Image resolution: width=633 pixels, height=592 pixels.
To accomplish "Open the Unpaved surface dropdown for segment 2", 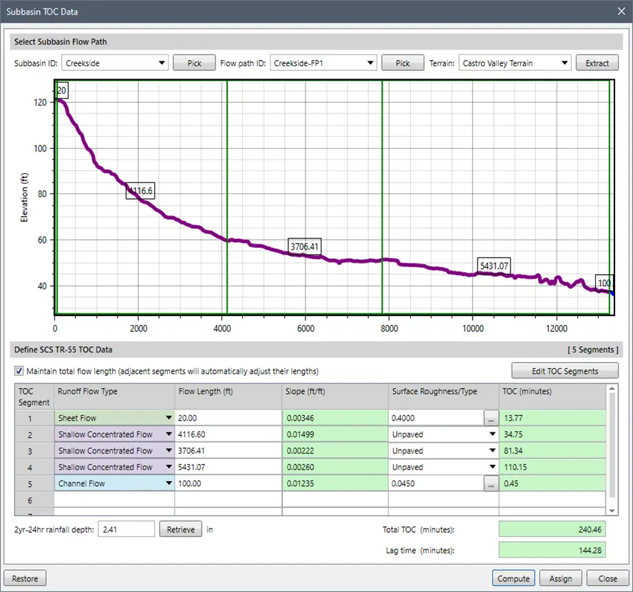I will click(x=492, y=434).
